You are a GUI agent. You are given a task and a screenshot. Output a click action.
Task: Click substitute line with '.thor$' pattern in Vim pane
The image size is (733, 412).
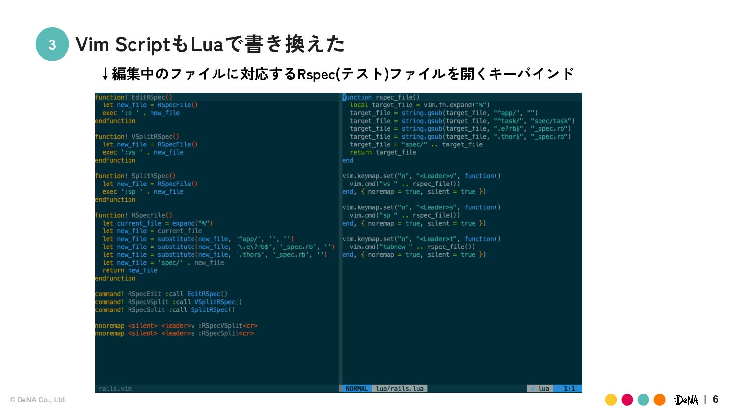coord(215,254)
